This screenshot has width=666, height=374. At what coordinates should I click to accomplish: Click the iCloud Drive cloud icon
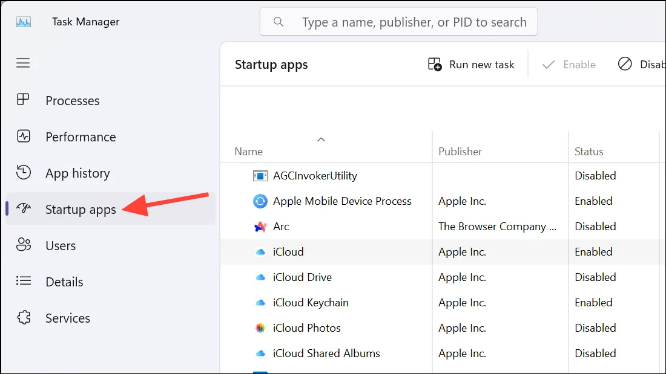tap(260, 277)
